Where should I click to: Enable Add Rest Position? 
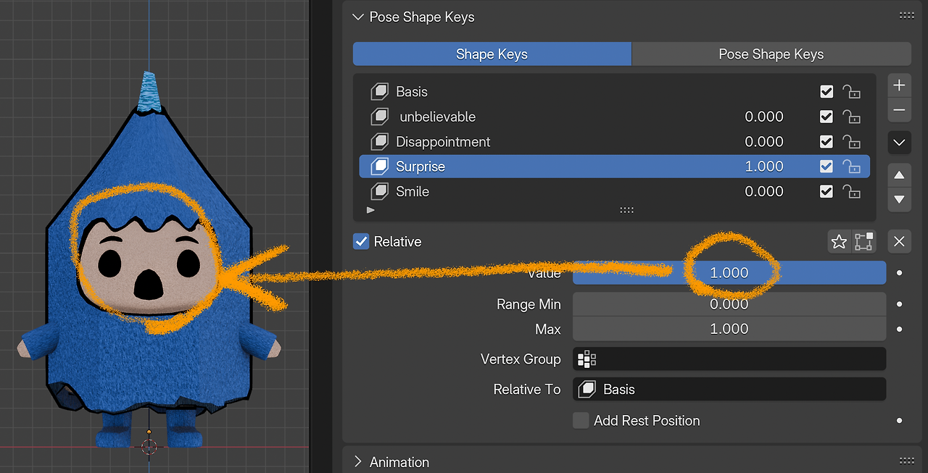coord(581,420)
